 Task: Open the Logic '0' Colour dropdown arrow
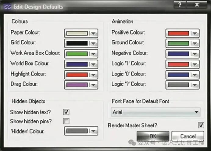click(x=195, y=75)
